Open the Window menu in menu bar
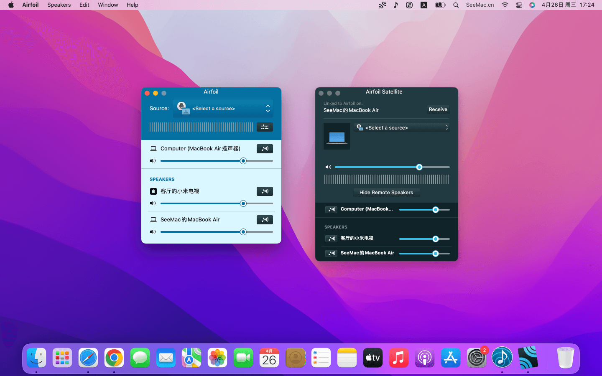Viewport: 602px width, 376px height. (108, 5)
